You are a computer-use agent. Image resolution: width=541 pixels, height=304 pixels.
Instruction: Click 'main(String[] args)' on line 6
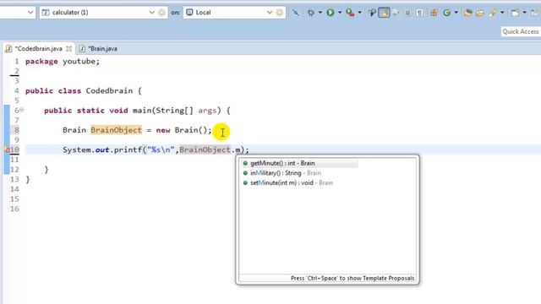(x=177, y=111)
